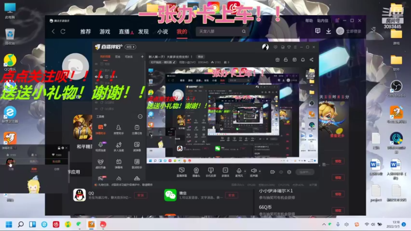Click 领取 button beside 小小伊泽瑞尔×1
The height and width of the screenshot is (231, 411).
(338, 194)
